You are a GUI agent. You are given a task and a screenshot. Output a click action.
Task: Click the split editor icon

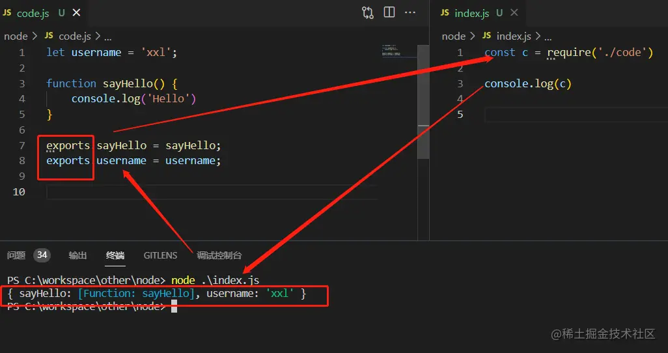[389, 12]
